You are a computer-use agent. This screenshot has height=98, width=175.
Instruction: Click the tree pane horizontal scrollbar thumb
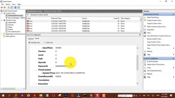click(9, 89)
